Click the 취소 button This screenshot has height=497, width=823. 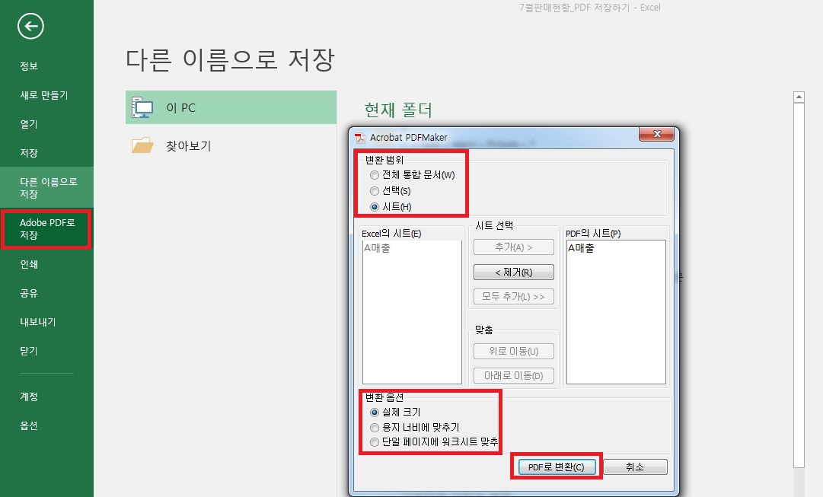[635, 467]
